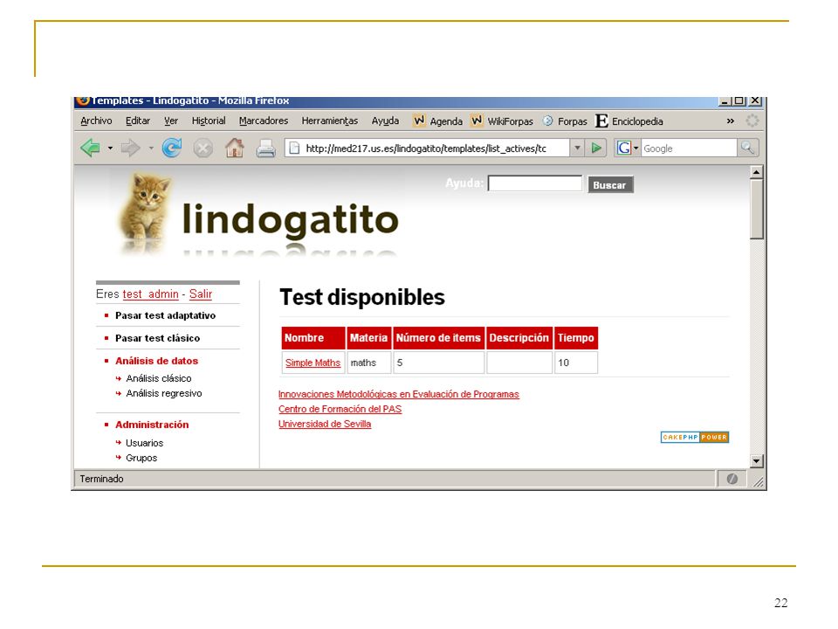This screenshot has height=629, width=838.
Task: Click the Test disponibles heading
Action: pos(361,297)
